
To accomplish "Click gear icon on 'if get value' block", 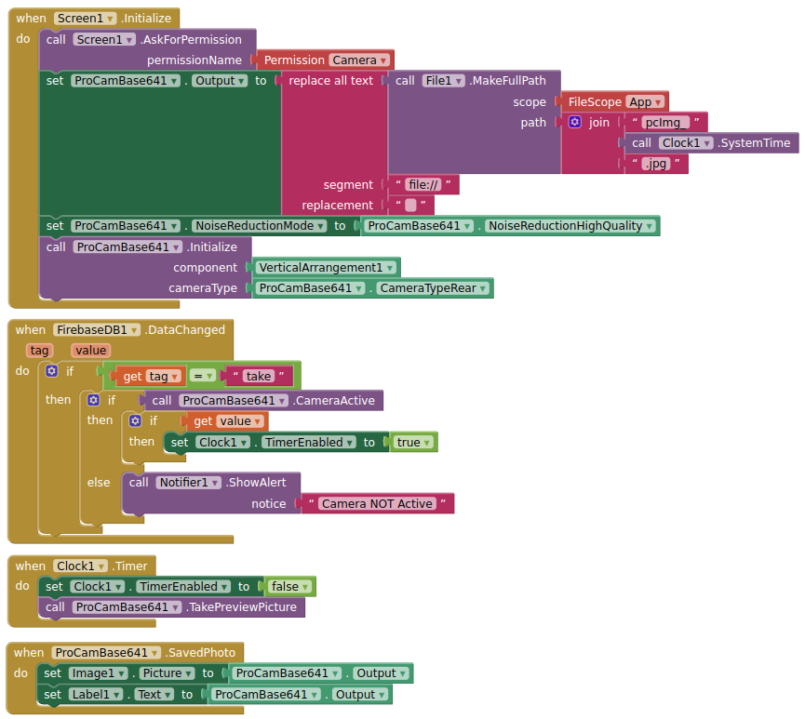I will (x=135, y=420).
